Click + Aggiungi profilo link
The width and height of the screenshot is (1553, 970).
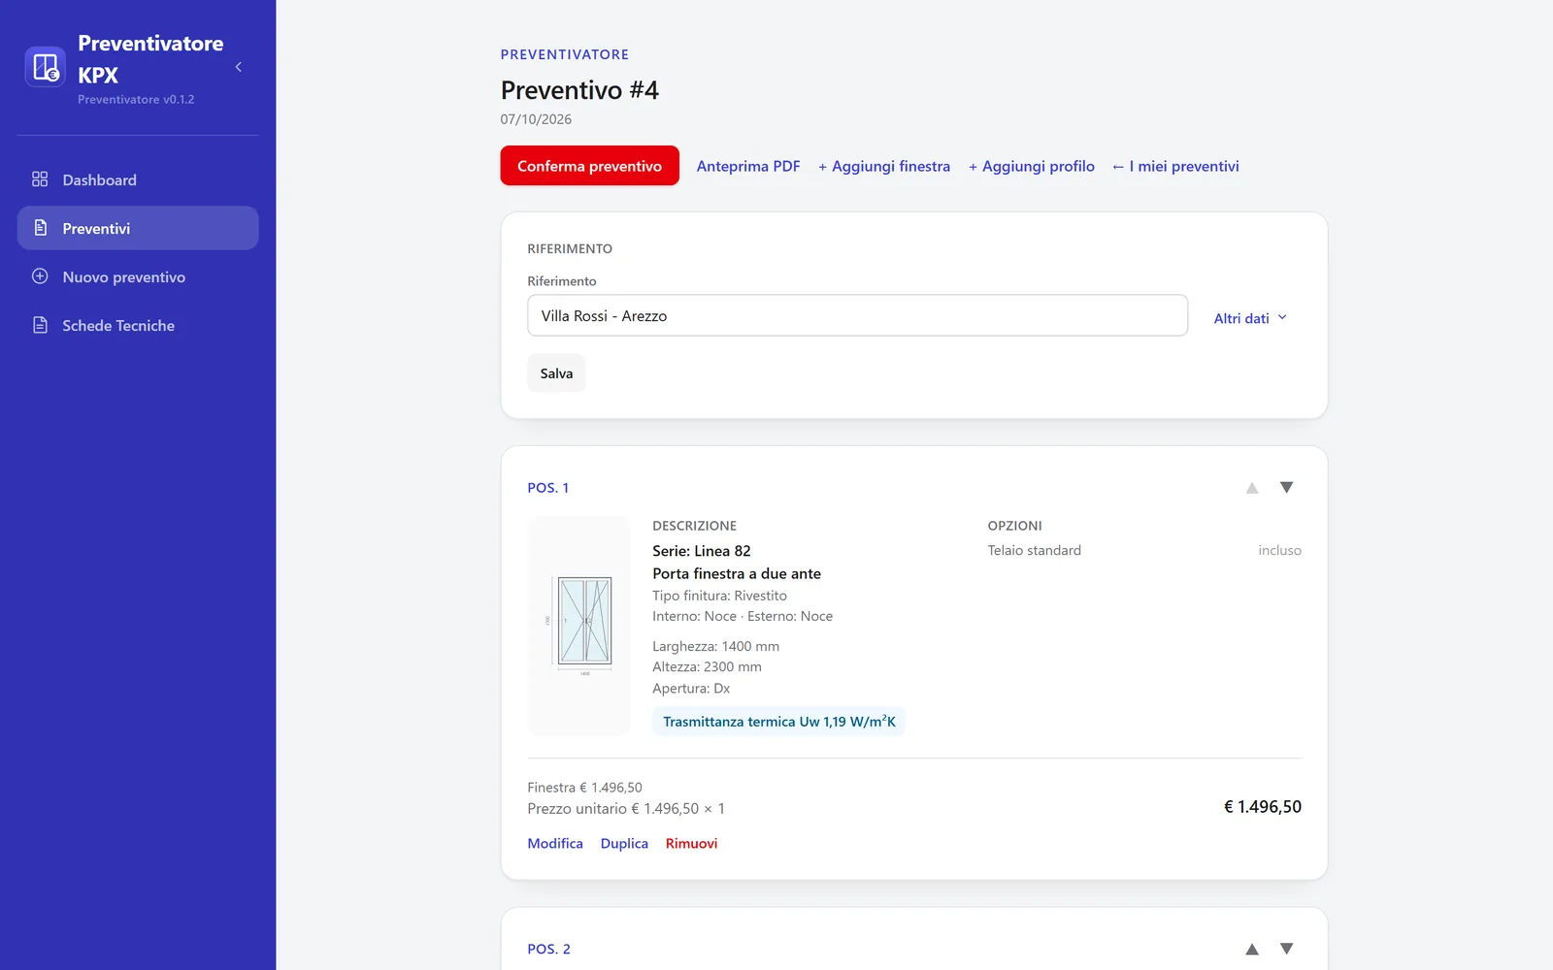[1031, 166]
